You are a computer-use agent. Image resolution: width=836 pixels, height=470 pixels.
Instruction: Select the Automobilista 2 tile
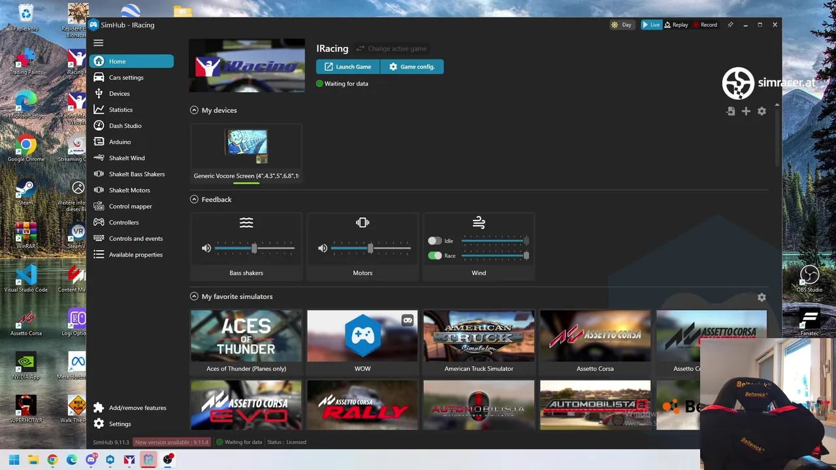(x=595, y=405)
